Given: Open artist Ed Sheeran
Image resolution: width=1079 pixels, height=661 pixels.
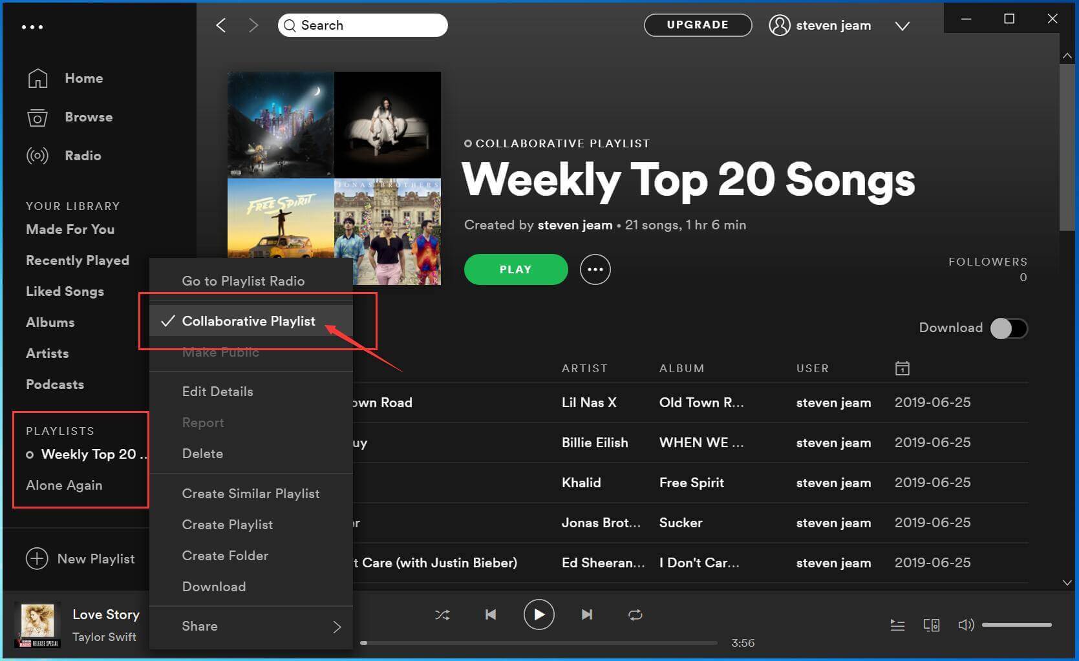Looking at the screenshot, I should coord(603,563).
